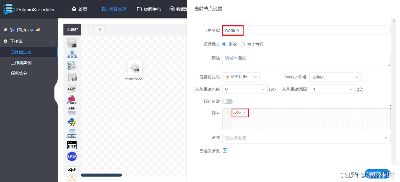The image size is (400, 182).
Task: Open 工作流实例 in the sidebar
Action: [29, 62]
